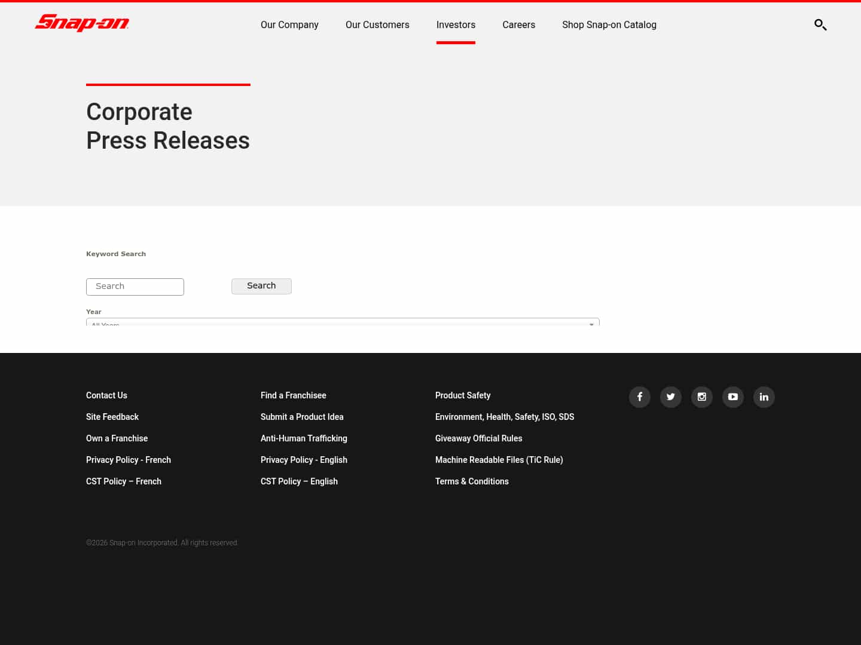Open the Year dropdown showing All Years
861x645 pixels.
pyautogui.click(x=342, y=324)
